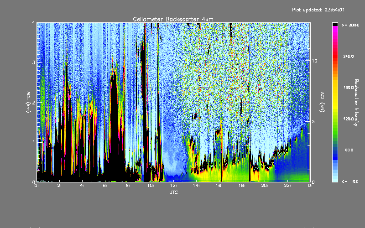
Task: Click the '22:' hour tick label
Action: click(x=288, y=186)
